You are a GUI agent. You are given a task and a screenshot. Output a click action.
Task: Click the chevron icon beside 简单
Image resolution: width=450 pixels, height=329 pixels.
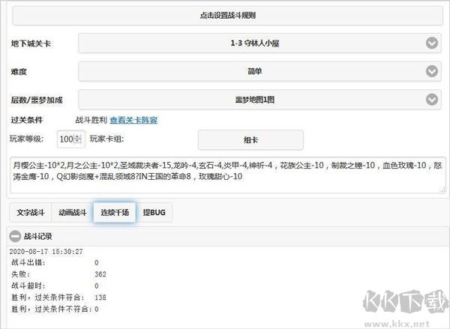[432, 72]
